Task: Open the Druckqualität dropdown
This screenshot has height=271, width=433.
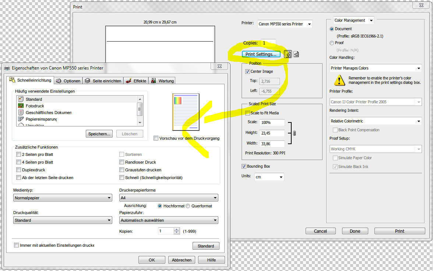Action: click(63, 220)
